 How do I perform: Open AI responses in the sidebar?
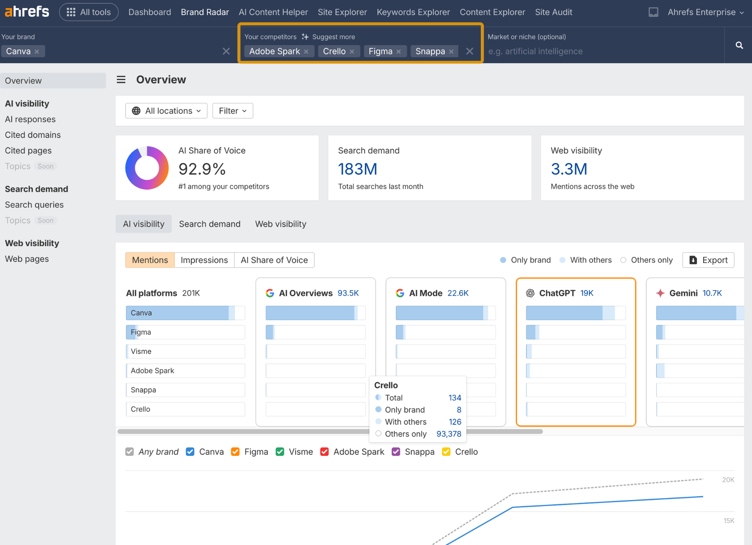pyautogui.click(x=30, y=119)
